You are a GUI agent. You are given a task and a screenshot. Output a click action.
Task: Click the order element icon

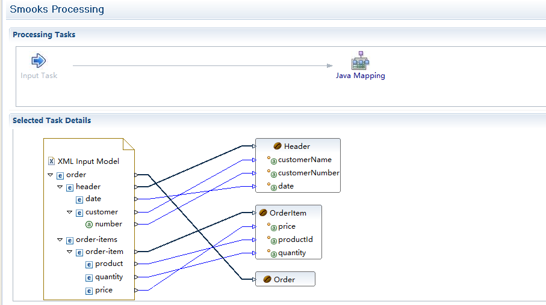60,175
